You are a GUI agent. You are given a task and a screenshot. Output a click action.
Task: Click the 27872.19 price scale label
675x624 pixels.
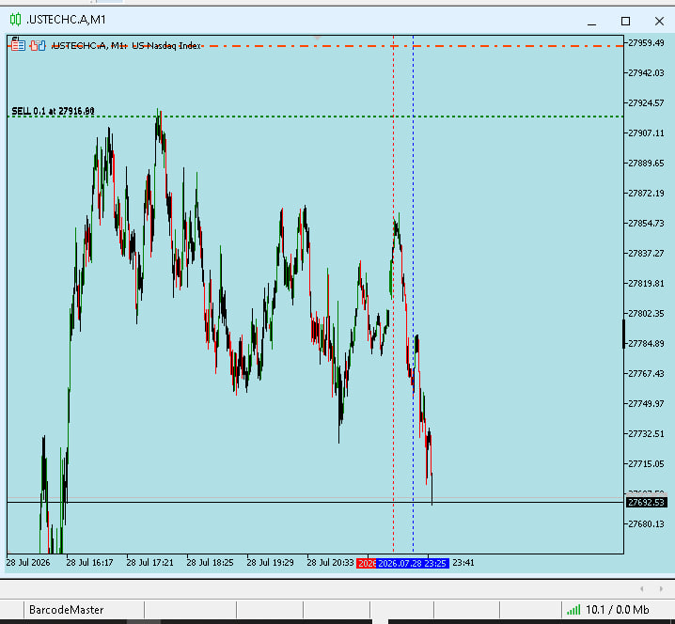[x=646, y=194]
